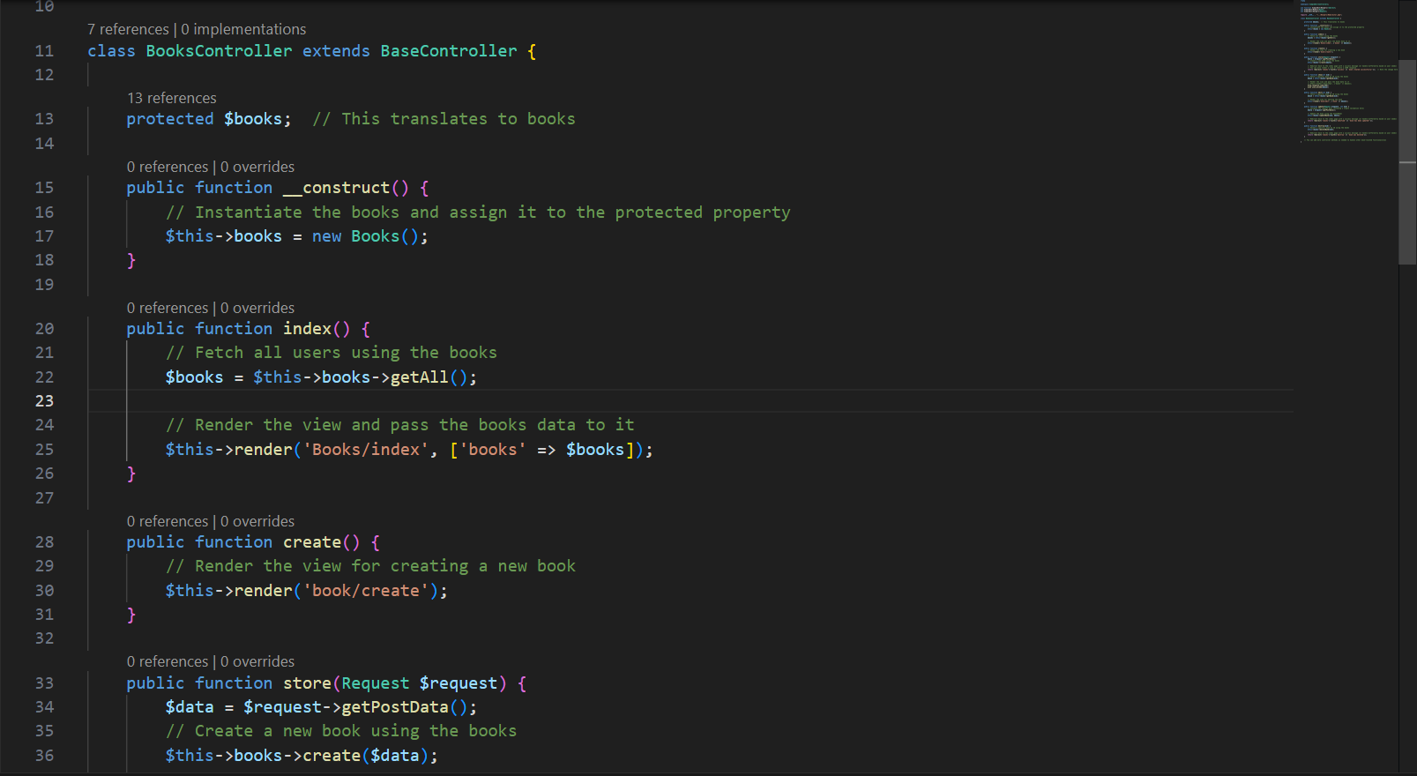Screen dimensions: 1417x776
Task: Click the 'getPostData' method call
Action: [395, 707]
